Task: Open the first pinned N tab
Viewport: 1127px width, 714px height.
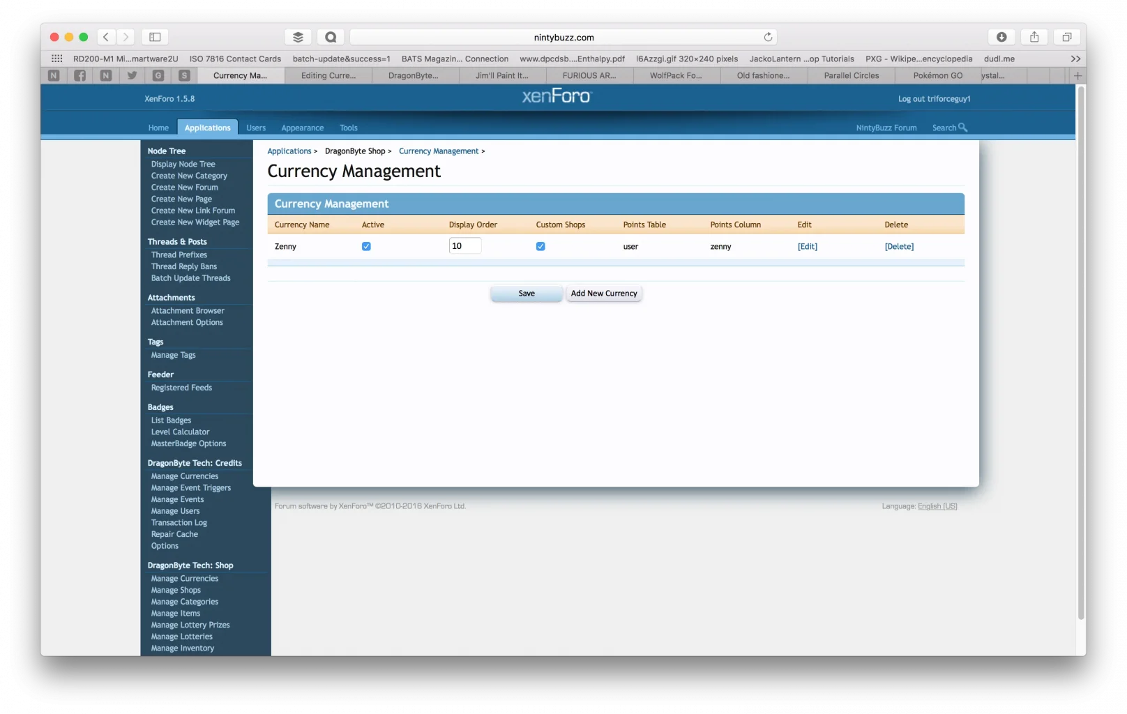Action: point(54,75)
